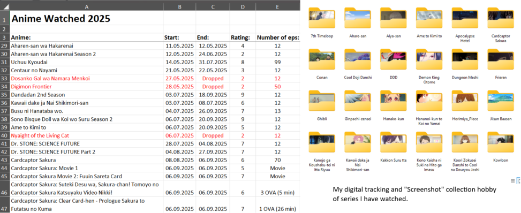This screenshot has width=521, height=213.
Task: Click the 'End:' header cell
Action: click(x=213, y=37)
